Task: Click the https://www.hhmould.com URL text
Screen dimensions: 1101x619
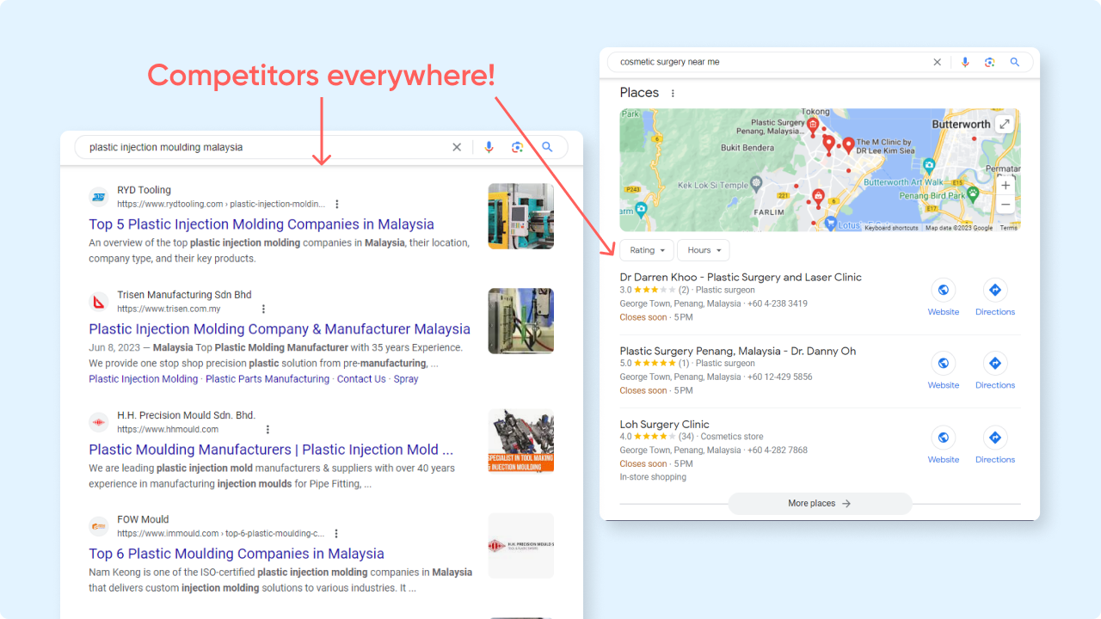Action: (168, 430)
